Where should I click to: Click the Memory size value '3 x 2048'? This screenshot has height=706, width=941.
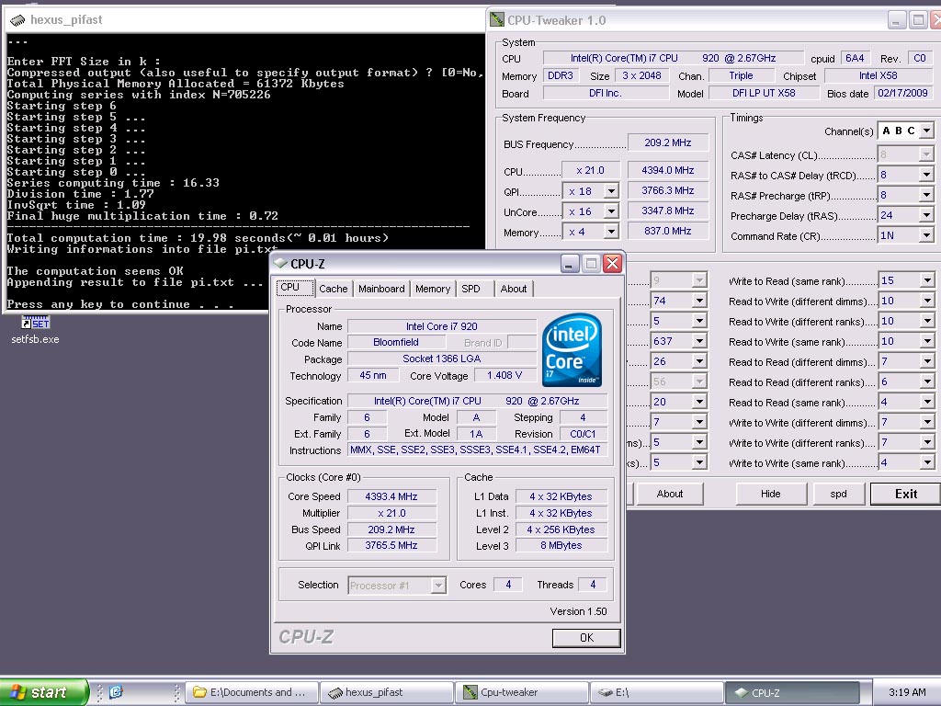point(641,75)
